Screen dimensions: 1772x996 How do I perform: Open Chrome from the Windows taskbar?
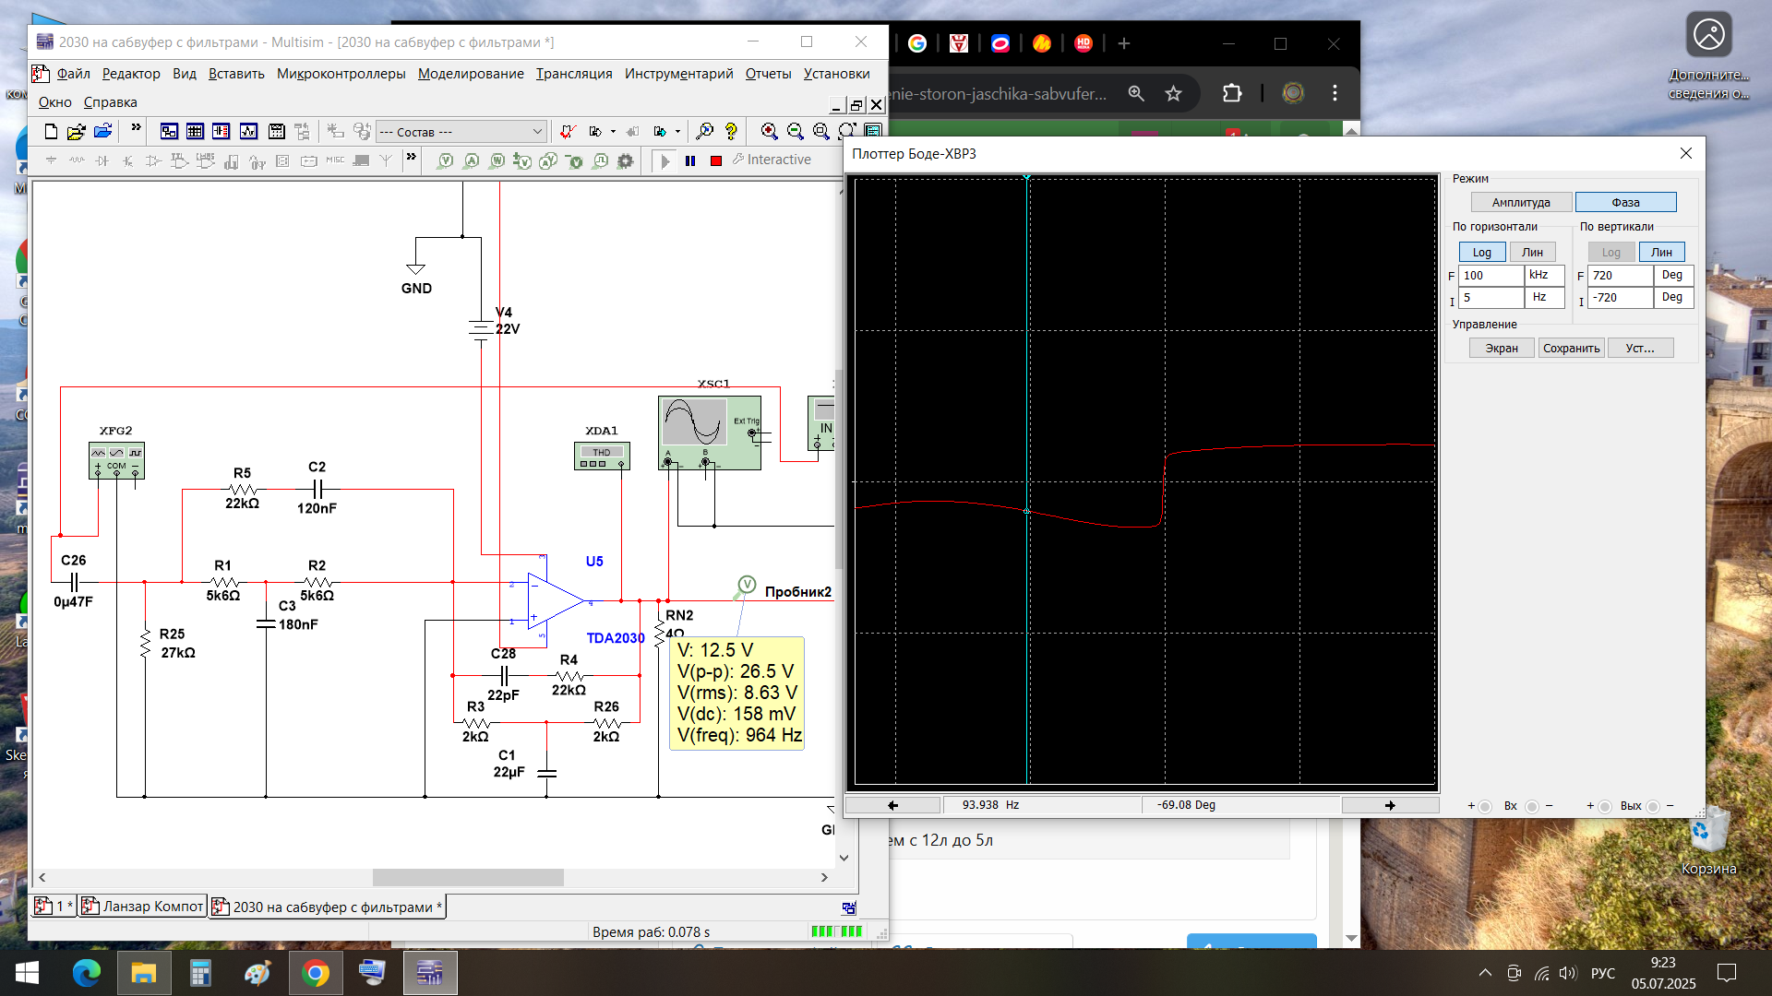click(x=316, y=973)
